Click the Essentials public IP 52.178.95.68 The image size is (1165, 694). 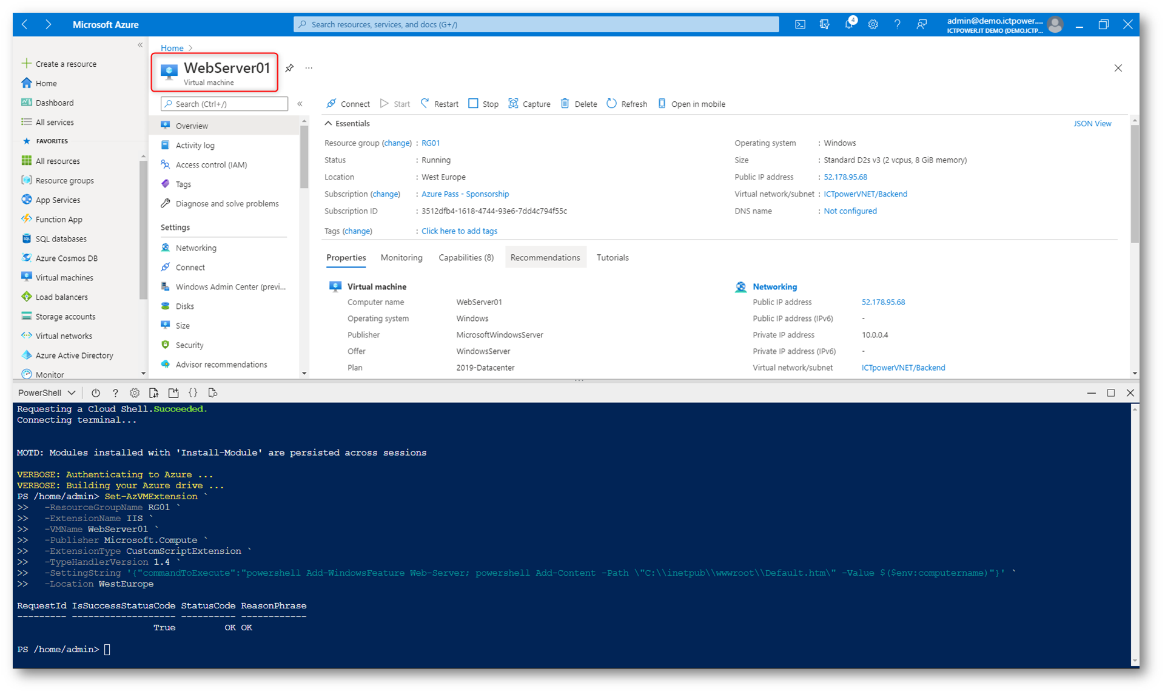point(845,177)
